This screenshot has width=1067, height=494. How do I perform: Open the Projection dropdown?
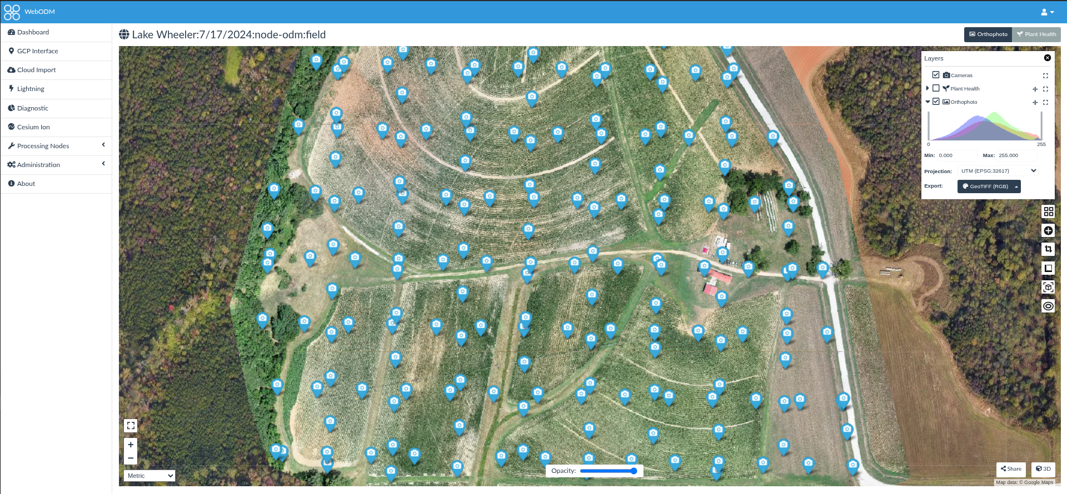(x=999, y=171)
